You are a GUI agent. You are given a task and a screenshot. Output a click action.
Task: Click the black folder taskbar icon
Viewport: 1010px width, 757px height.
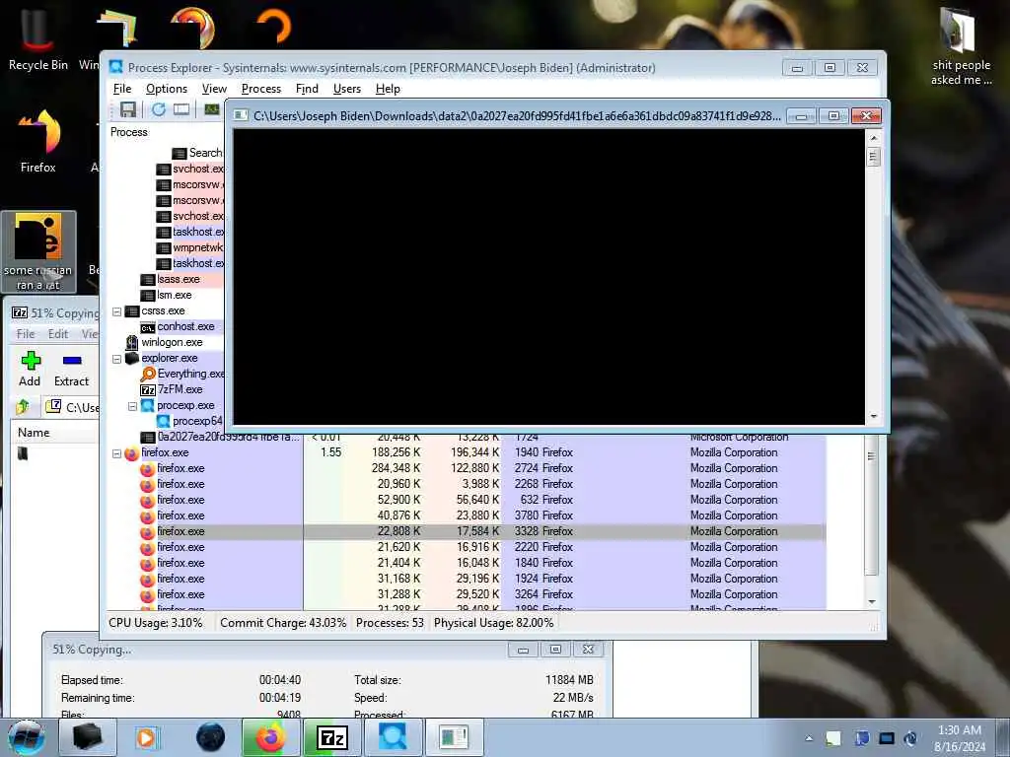pos(88,737)
